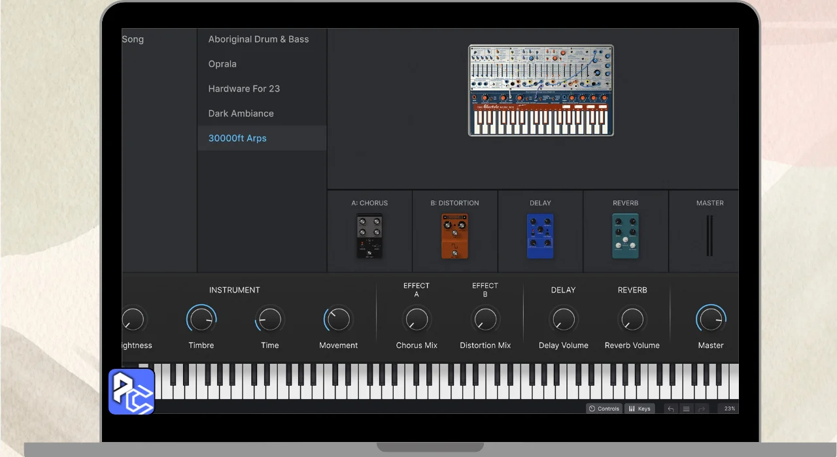
Task: Click the Reverb Volume knob
Action: tap(632, 319)
